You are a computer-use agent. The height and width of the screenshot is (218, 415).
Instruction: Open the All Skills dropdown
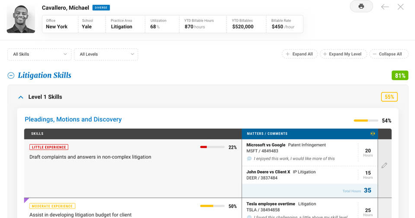[39, 54]
